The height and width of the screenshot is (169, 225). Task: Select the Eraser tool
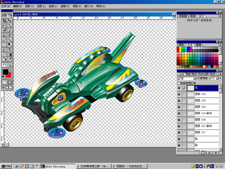click(4, 40)
